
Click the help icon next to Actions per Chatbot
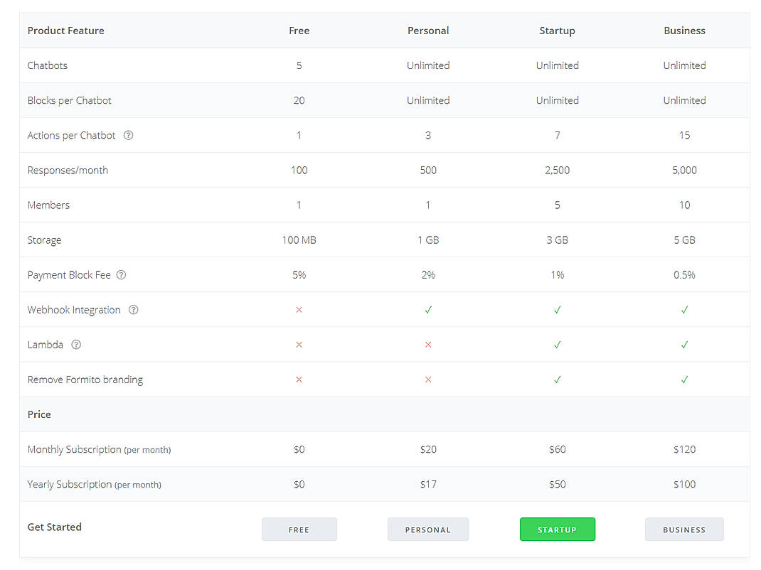[x=128, y=135]
